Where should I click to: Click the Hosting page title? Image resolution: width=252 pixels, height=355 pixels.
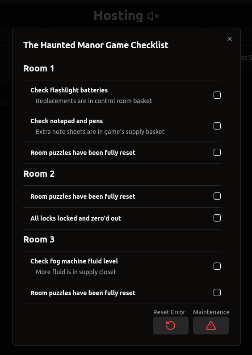[x=118, y=16]
